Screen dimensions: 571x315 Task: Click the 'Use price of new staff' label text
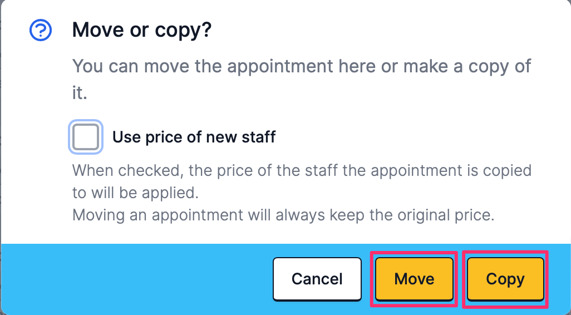click(x=194, y=137)
